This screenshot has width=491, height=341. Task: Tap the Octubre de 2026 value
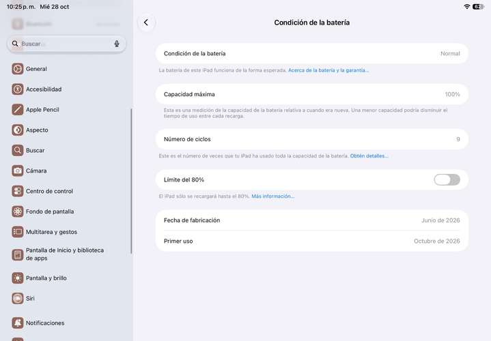coord(437,241)
